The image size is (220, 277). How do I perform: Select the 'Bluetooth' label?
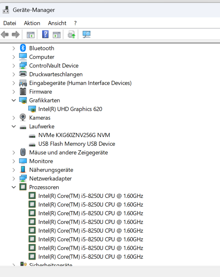click(42, 48)
